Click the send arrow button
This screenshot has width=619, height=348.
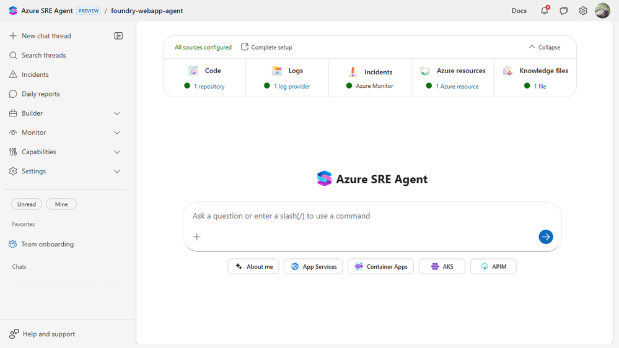point(545,237)
